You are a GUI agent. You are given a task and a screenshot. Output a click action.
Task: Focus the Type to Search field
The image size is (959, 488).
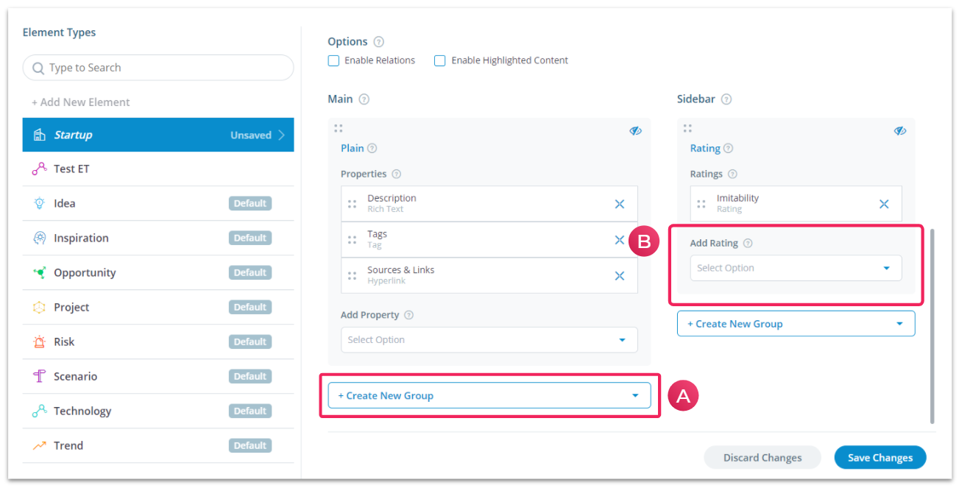coord(158,68)
